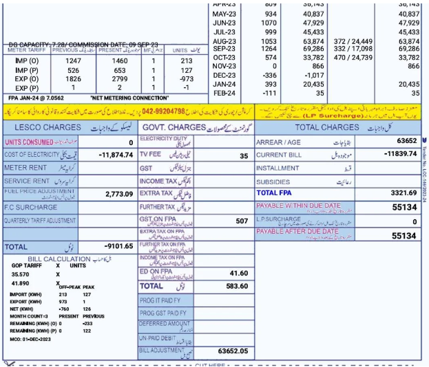Image resolution: width=429 pixels, height=367 pixels.
Task: Select the ED ON FPA value 41.60
Action: (239, 273)
